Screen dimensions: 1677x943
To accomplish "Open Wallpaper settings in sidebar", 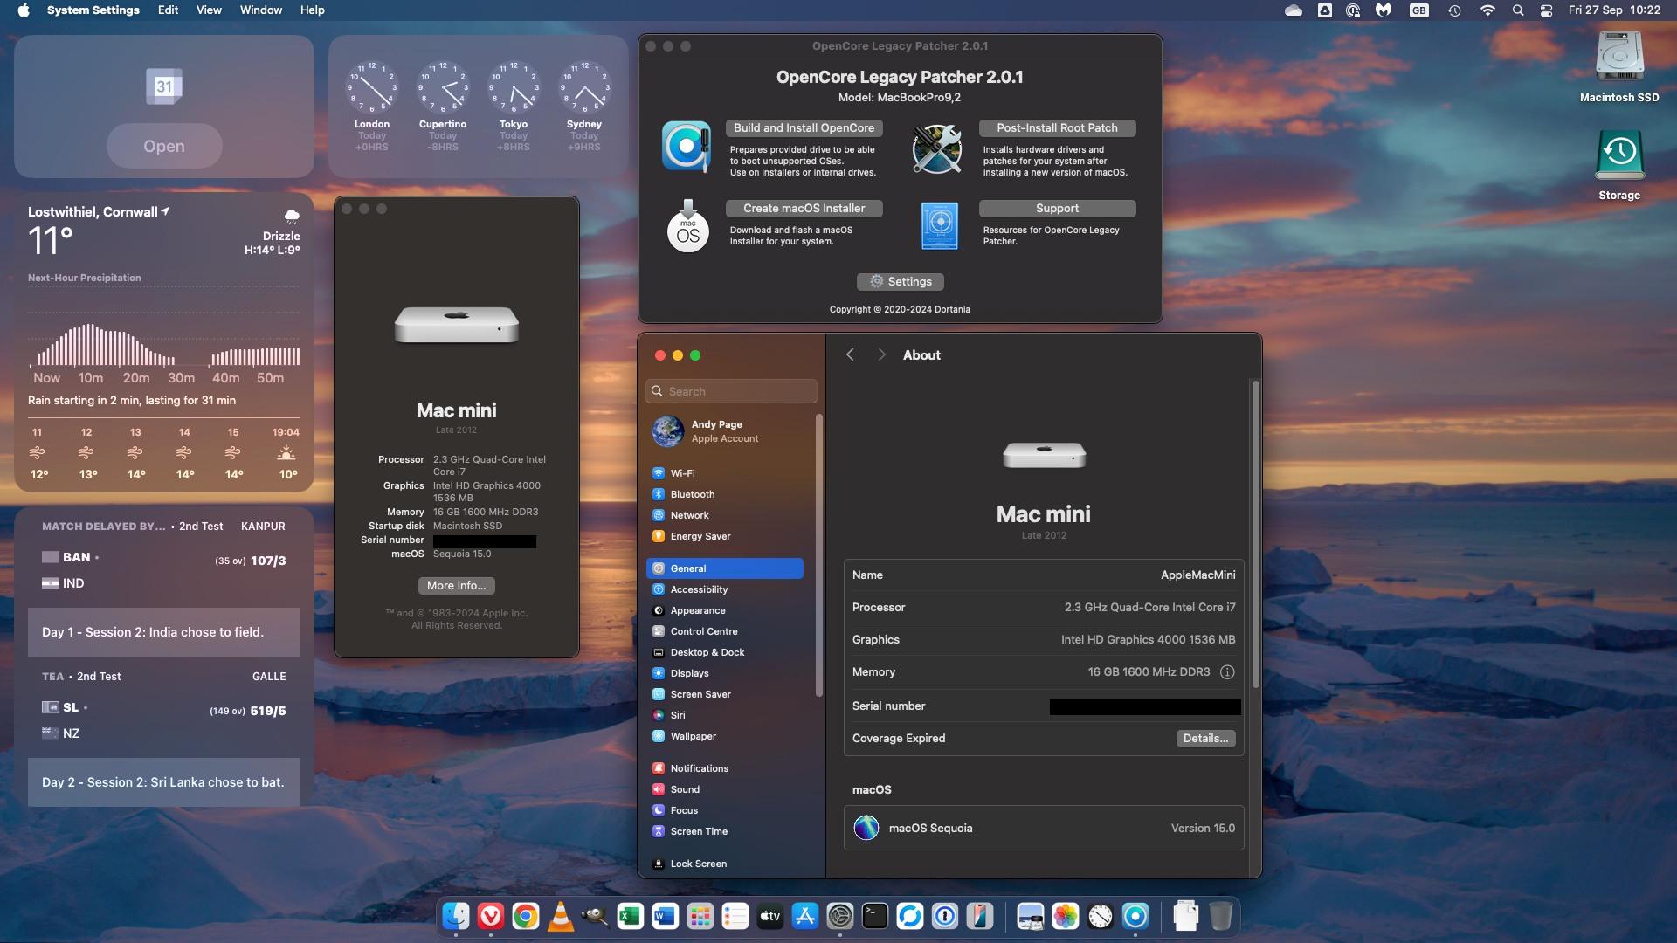I will 725,736.
